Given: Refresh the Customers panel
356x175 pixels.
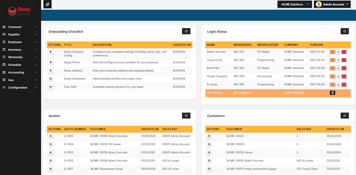Looking at the screenshot, I should 345,115.
